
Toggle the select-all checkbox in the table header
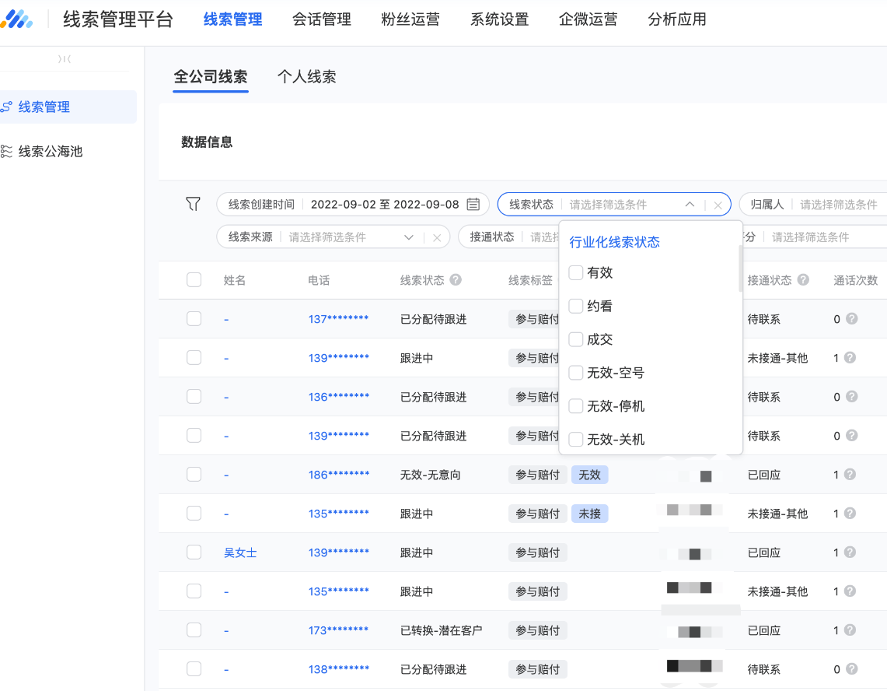click(194, 280)
